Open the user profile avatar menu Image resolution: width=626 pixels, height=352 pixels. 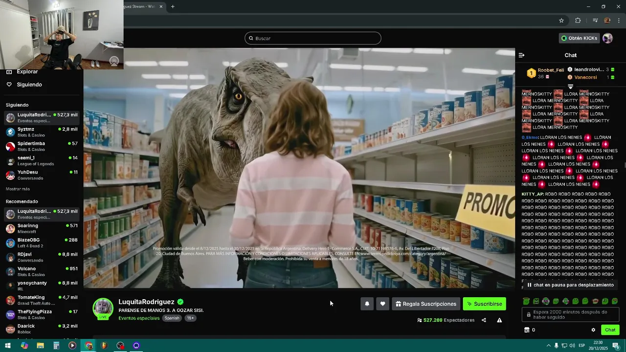[607, 38]
